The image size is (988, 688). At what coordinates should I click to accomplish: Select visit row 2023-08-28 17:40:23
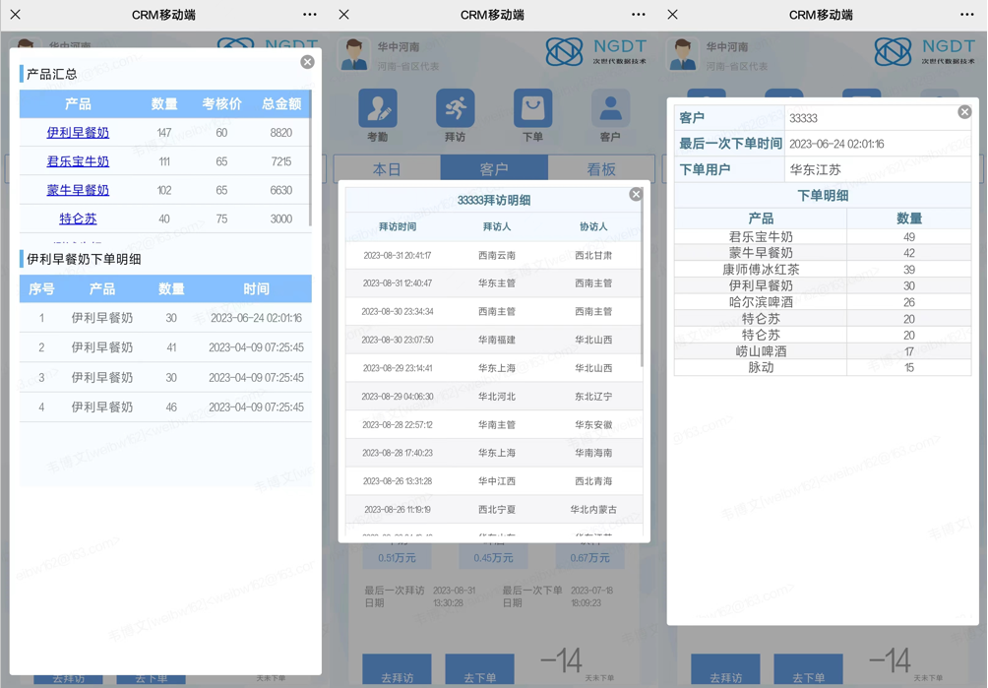[494, 453]
